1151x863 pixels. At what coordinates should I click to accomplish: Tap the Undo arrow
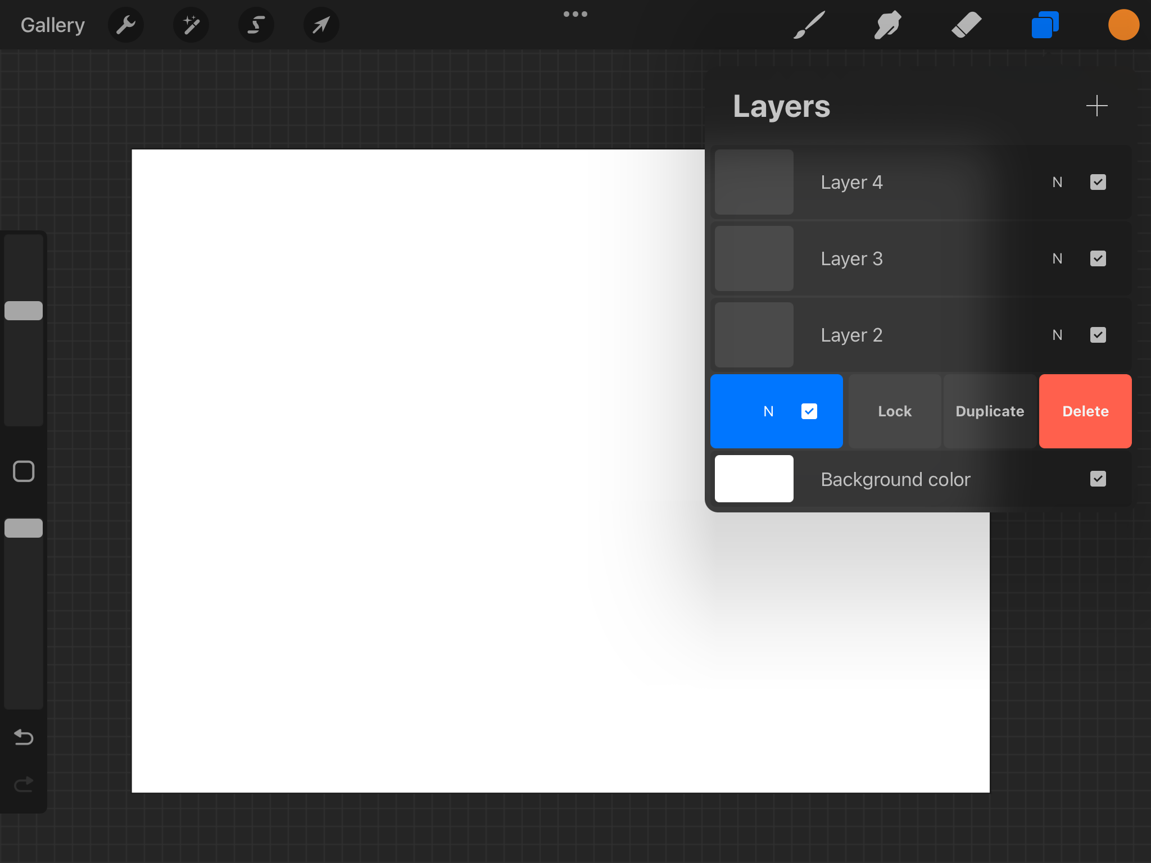[x=24, y=737]
